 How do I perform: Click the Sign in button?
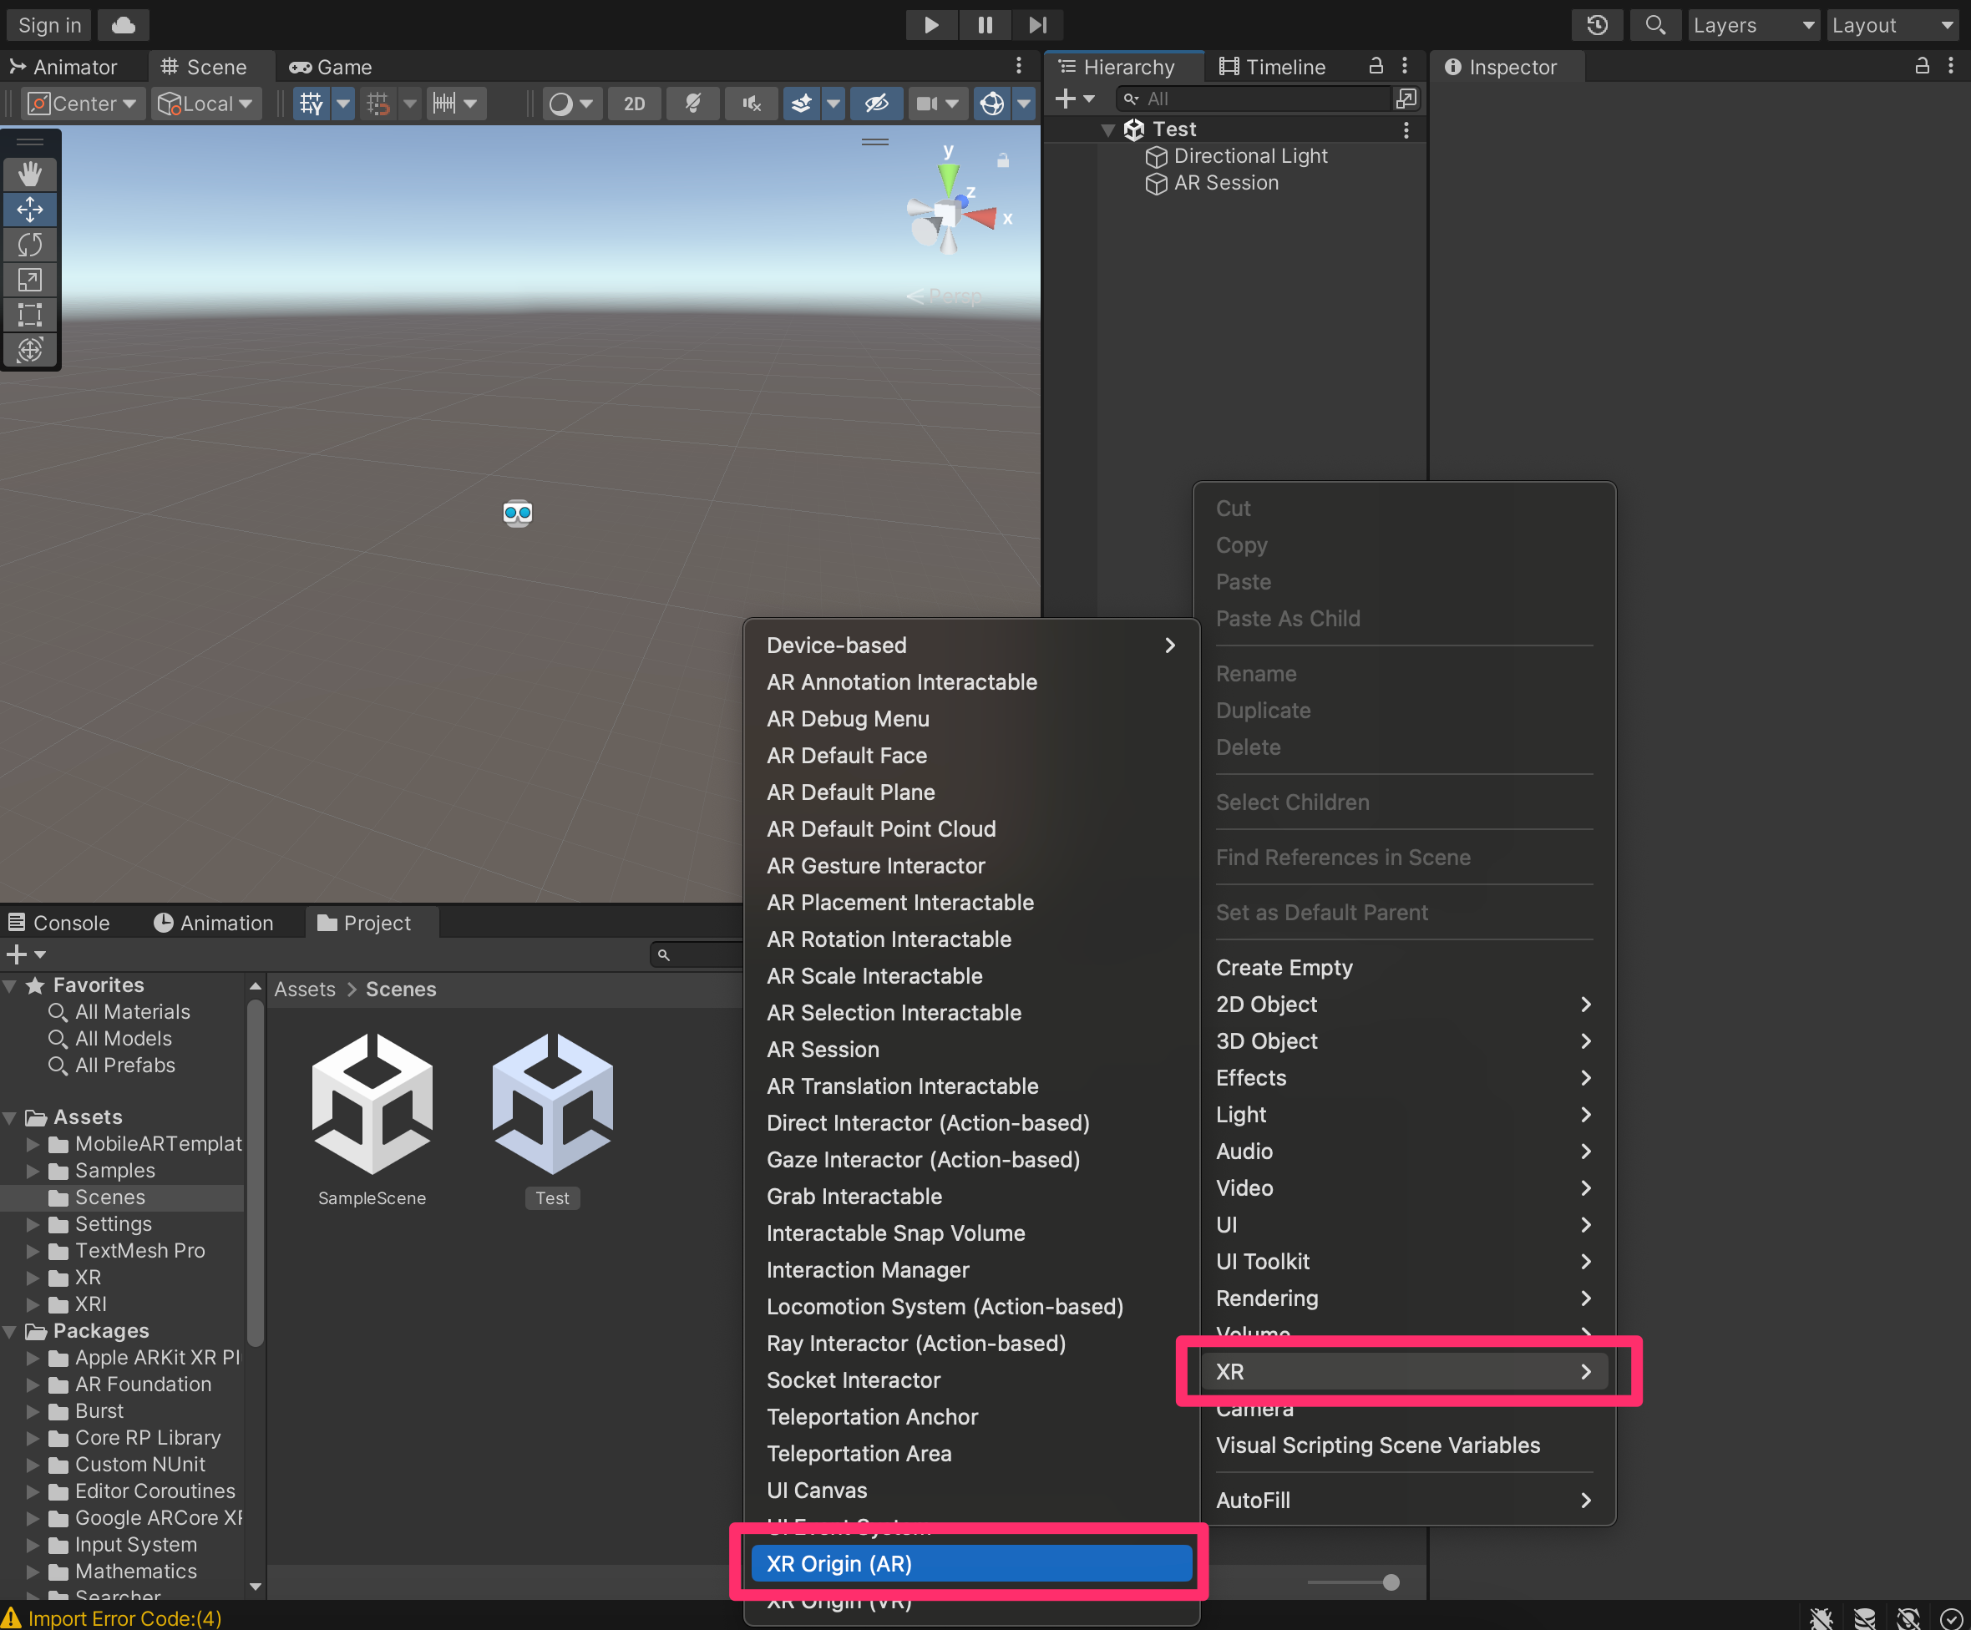coord(48,25)
